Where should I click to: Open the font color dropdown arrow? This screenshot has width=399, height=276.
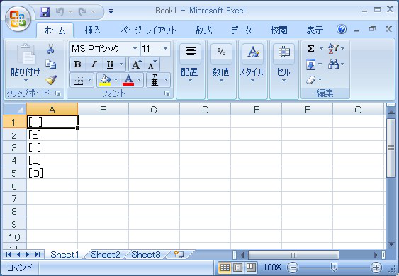click(139, 80)
